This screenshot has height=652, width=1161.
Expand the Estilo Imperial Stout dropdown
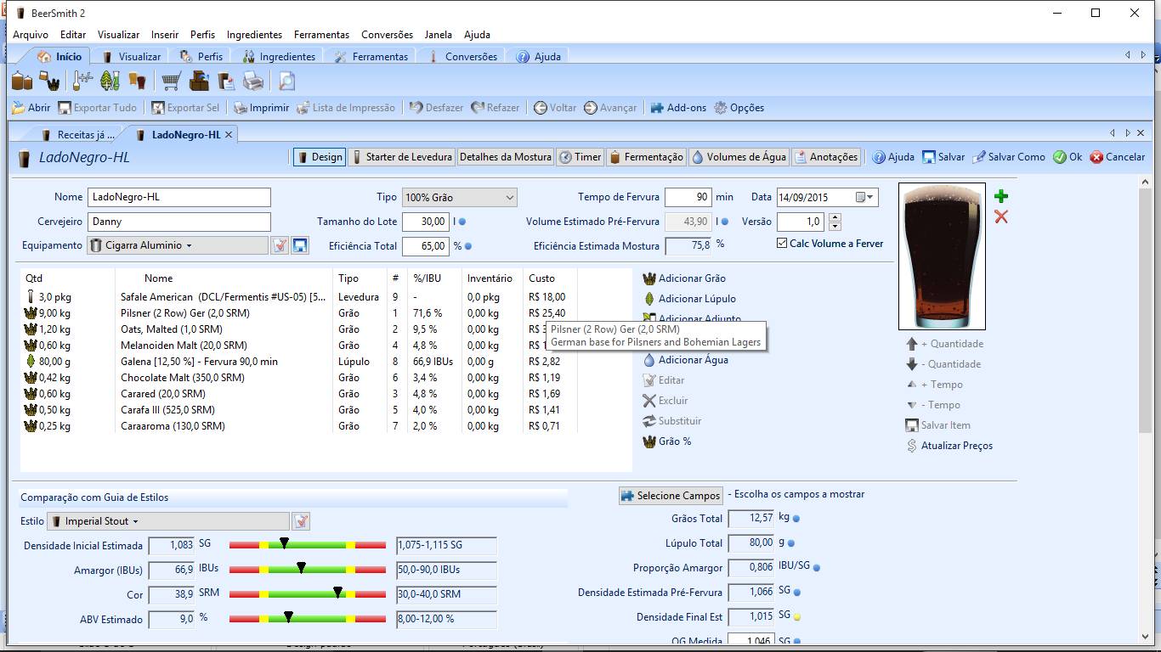pos(168,521)
